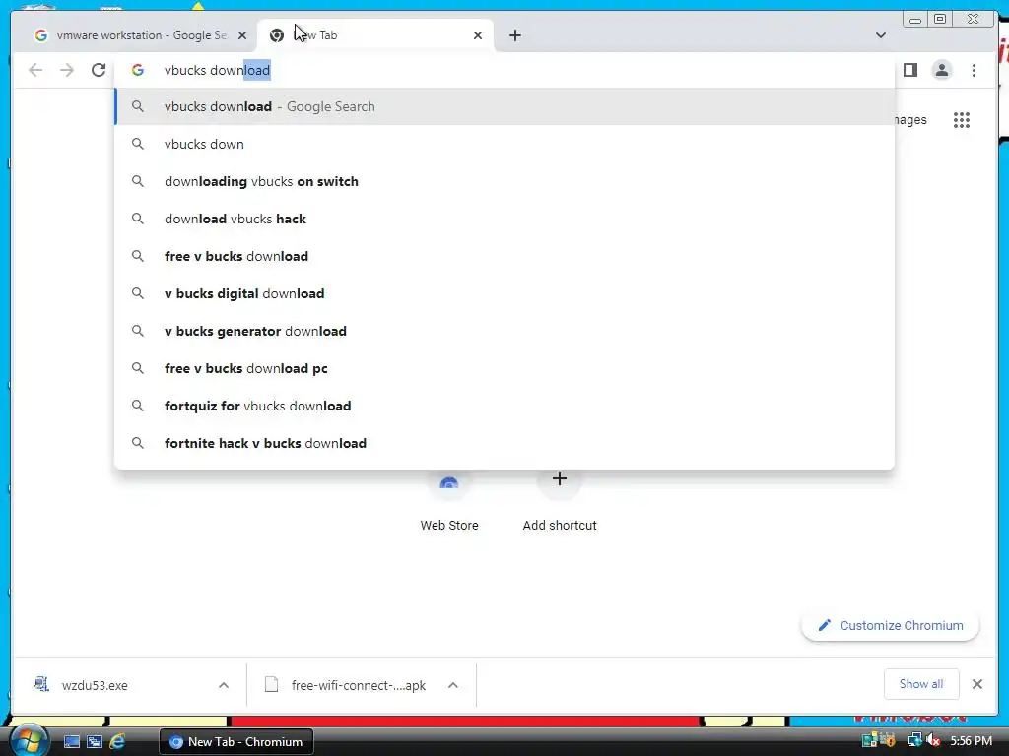Open downloaded file wzdu53.exe
Screen dimensions: 1009x756
click(x=94, y=685)
